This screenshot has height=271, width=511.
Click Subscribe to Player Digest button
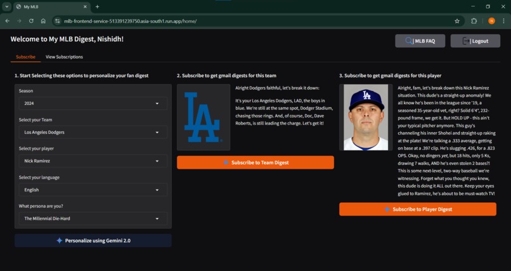pos(418,209)
